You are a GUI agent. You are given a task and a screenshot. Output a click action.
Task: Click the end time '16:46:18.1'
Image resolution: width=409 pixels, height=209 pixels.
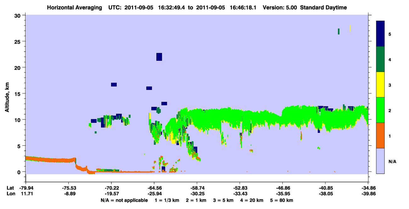pos(244,8)
